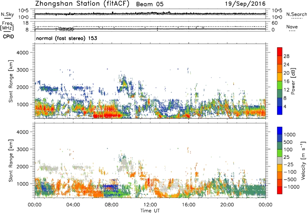Click the 16:00 time tick label
The image size is (307, 213).
(188, 205)
